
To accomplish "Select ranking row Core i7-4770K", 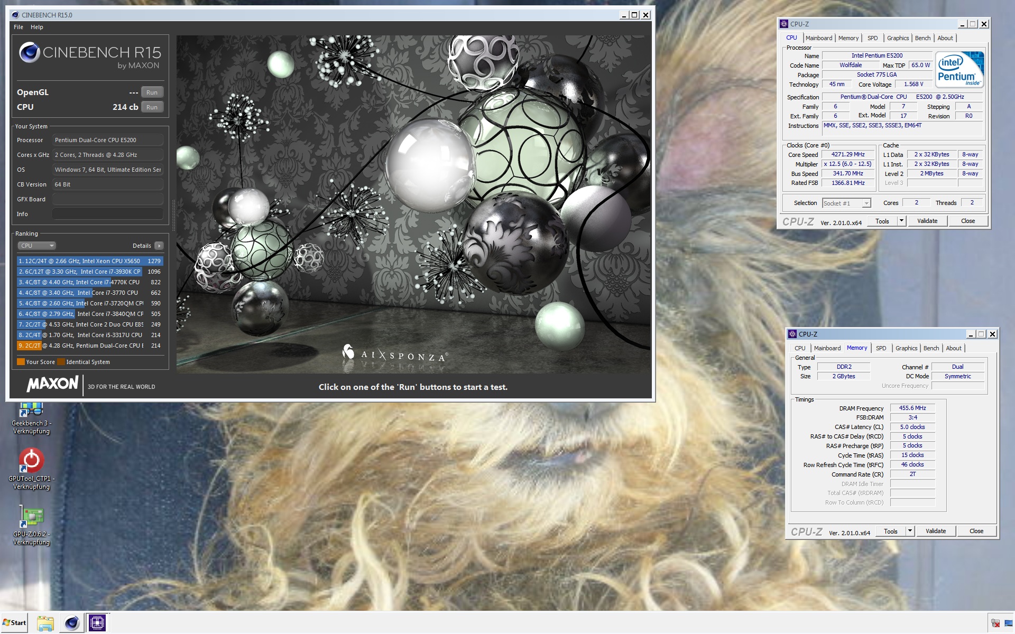I will pos(90,282).
